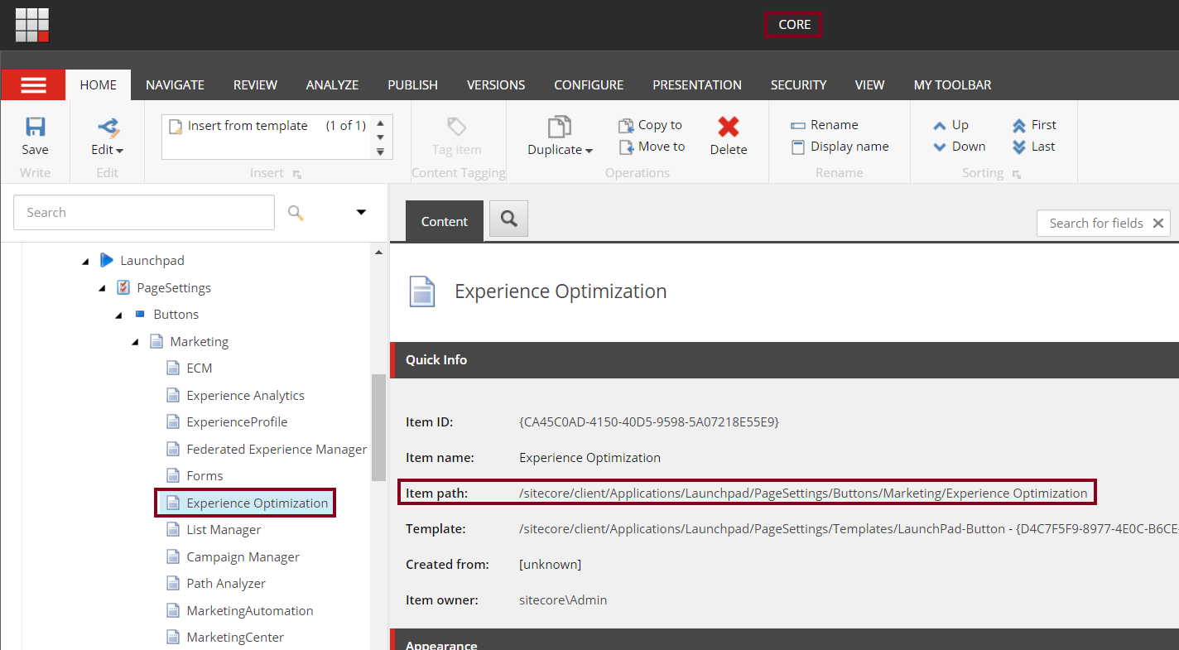Clear the Search for fields filter

tap(1158, 223)
